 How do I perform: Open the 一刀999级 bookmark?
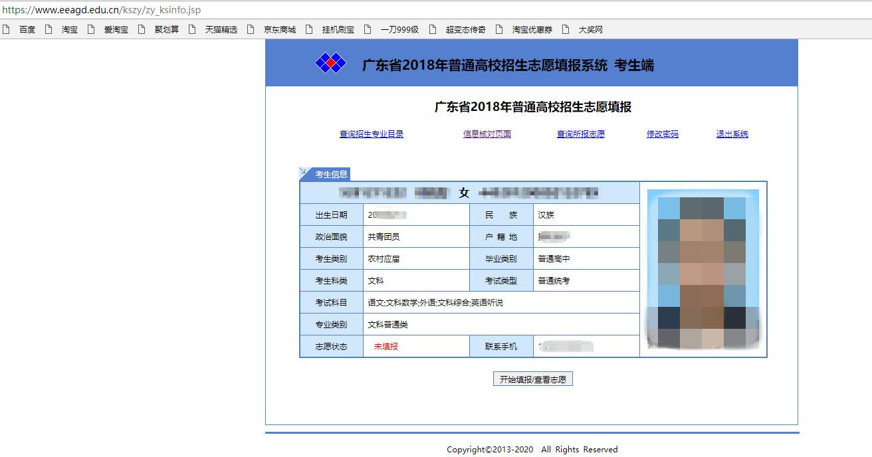pos(399,30)
